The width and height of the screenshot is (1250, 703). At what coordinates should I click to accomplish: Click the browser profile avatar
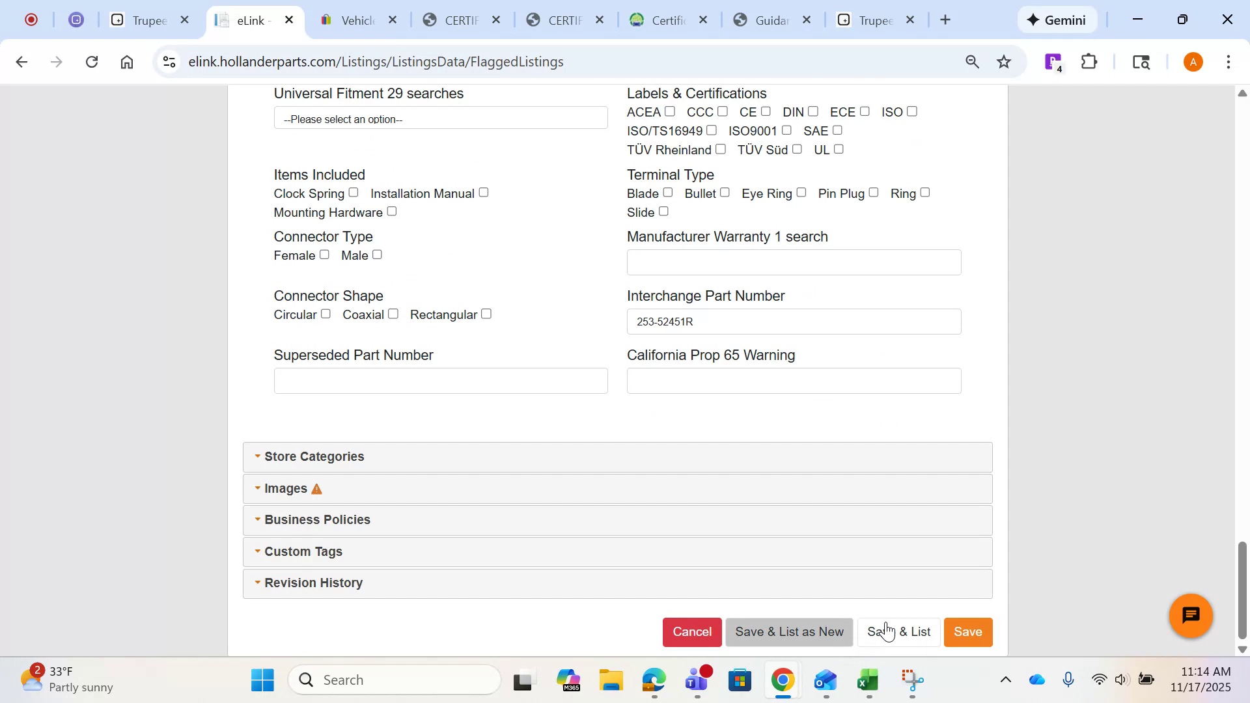coord(1193,61)
